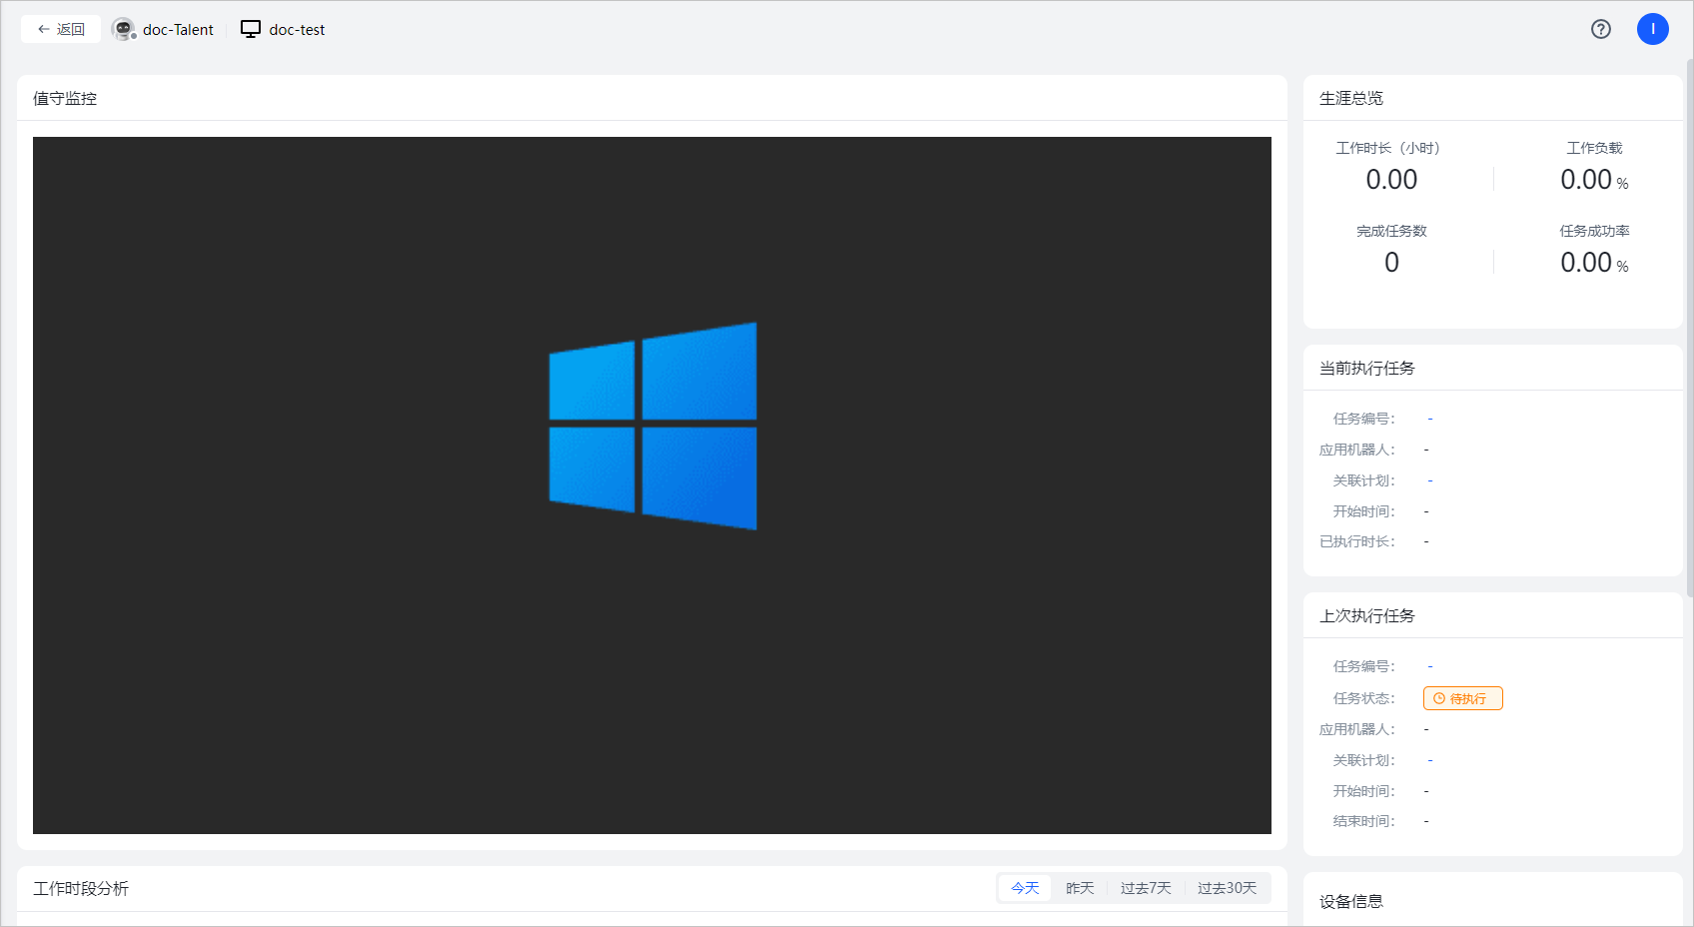Show data for 过去7天
Image resolution: width=1694 pixels, height=927 pixels.
pyautogui.click(x=1146, y=888)
